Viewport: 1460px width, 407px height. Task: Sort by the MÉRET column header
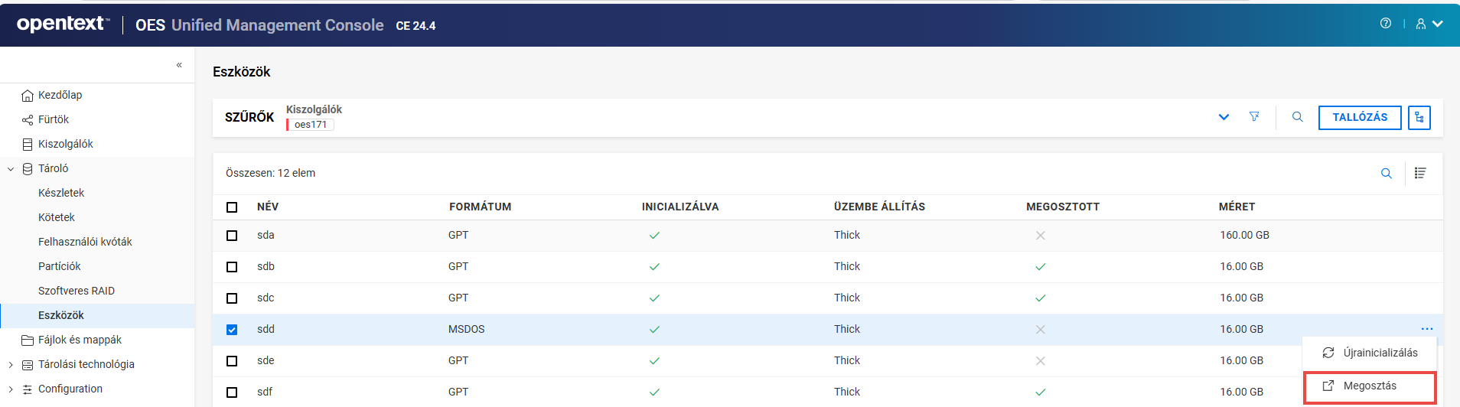click(1237, 207)
